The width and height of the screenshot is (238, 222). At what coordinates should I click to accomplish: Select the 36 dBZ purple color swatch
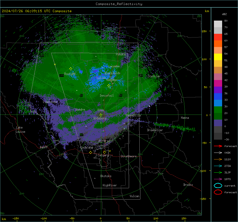pos(218,90)
